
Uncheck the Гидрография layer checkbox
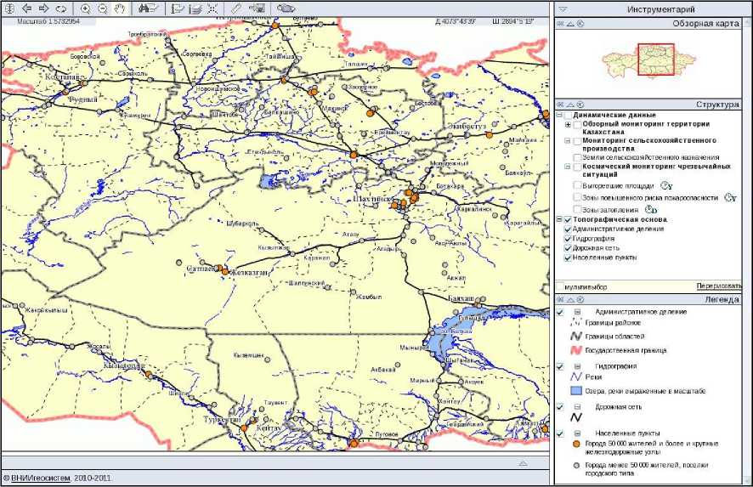click(568, 239)
